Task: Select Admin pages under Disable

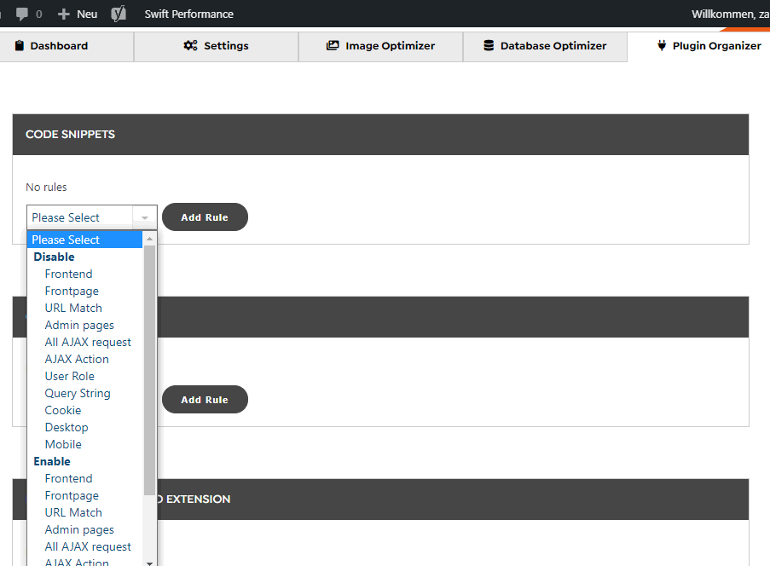Action: click(x=78, y=325)
